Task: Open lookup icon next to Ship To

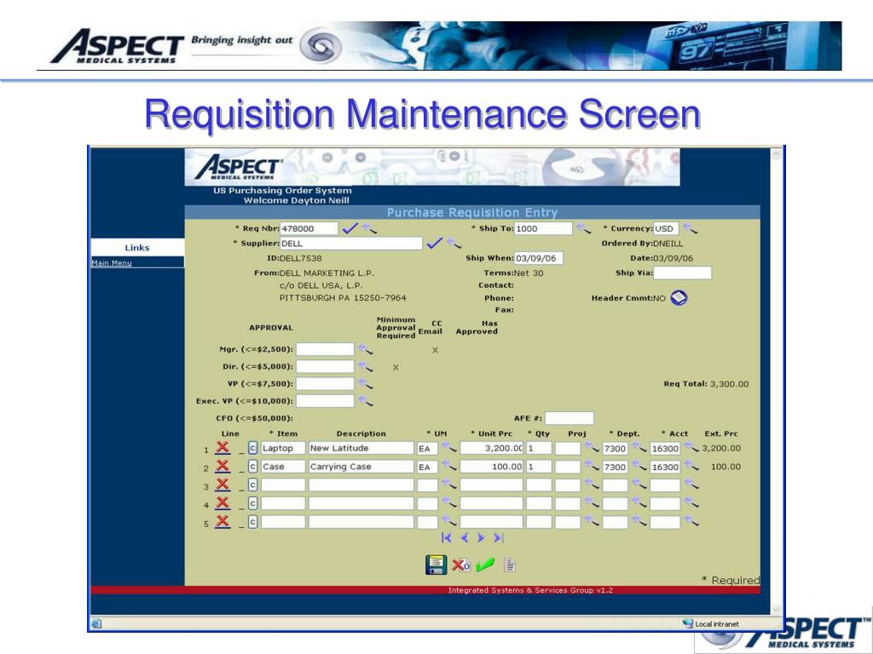Action: [583, 228]
